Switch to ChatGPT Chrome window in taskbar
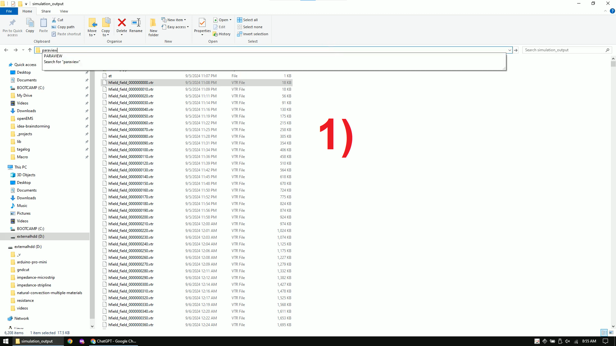The height and width of the screenshot is (346, 616). pyautogui.click(x=114, y=341)
